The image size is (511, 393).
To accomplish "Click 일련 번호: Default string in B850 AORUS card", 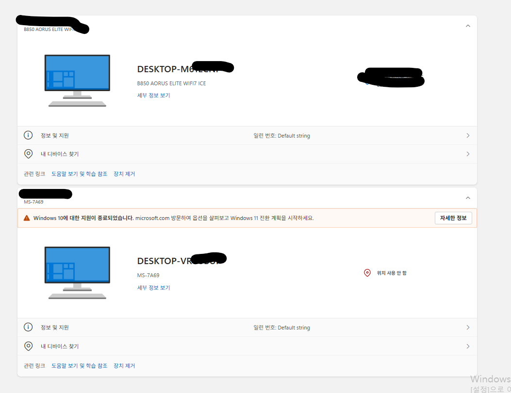I will click(282, 136).
